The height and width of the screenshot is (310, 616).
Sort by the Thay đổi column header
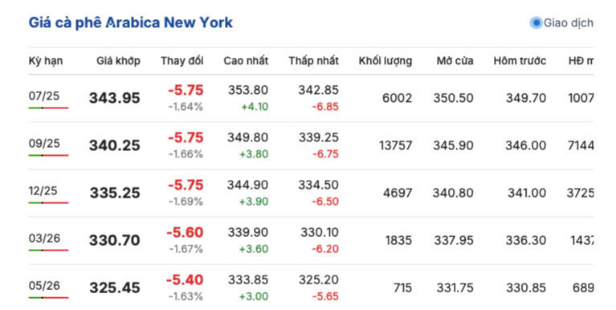[x=182, y=61]
